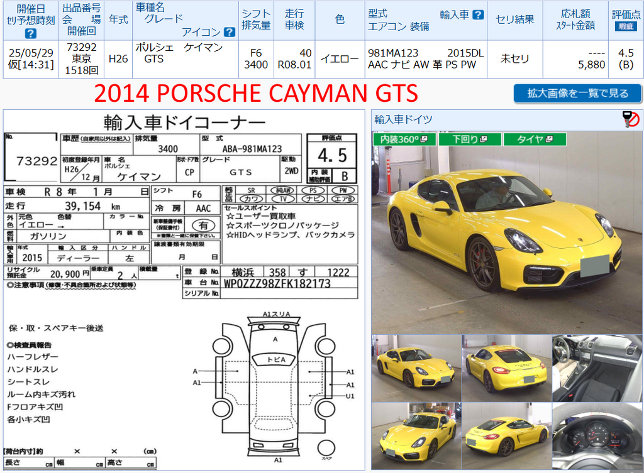Screen dimensions: 644x473
Task: Open the help icon beside アイコン
Action: (x=230, y=31)
